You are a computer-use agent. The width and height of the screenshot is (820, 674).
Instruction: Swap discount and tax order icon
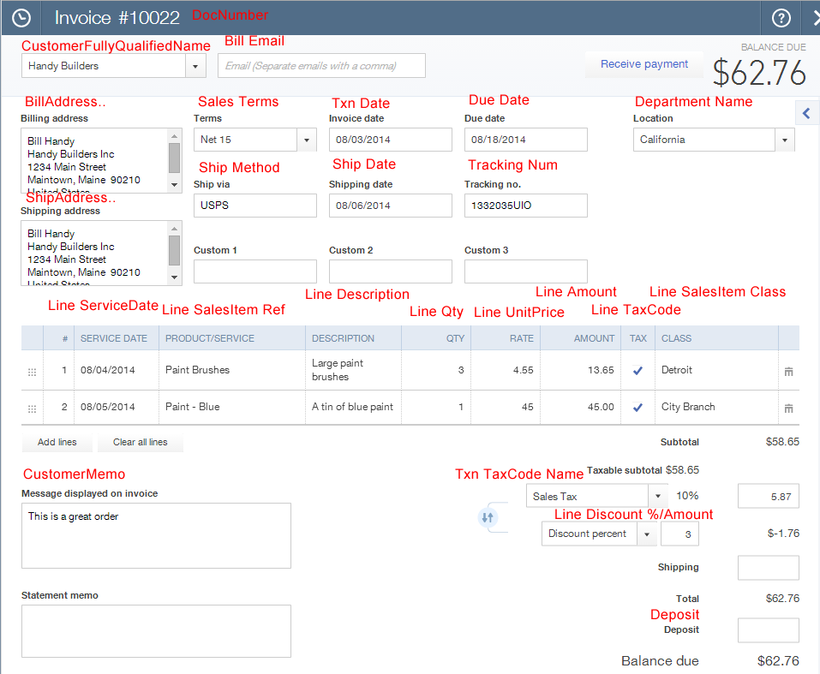[x=488, y=517]
